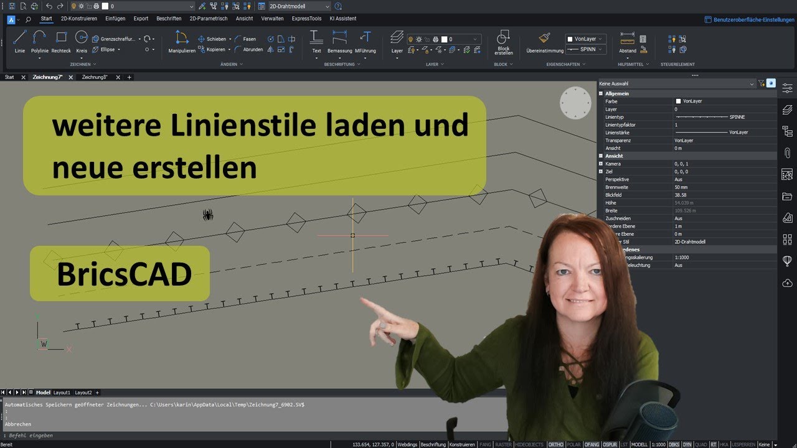Toggle FANG snap in status bar
The image size is (797, 448).
pyautogui.click(x=486, y=444)
